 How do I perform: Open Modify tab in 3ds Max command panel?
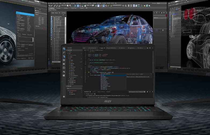(x=157, y=13)
